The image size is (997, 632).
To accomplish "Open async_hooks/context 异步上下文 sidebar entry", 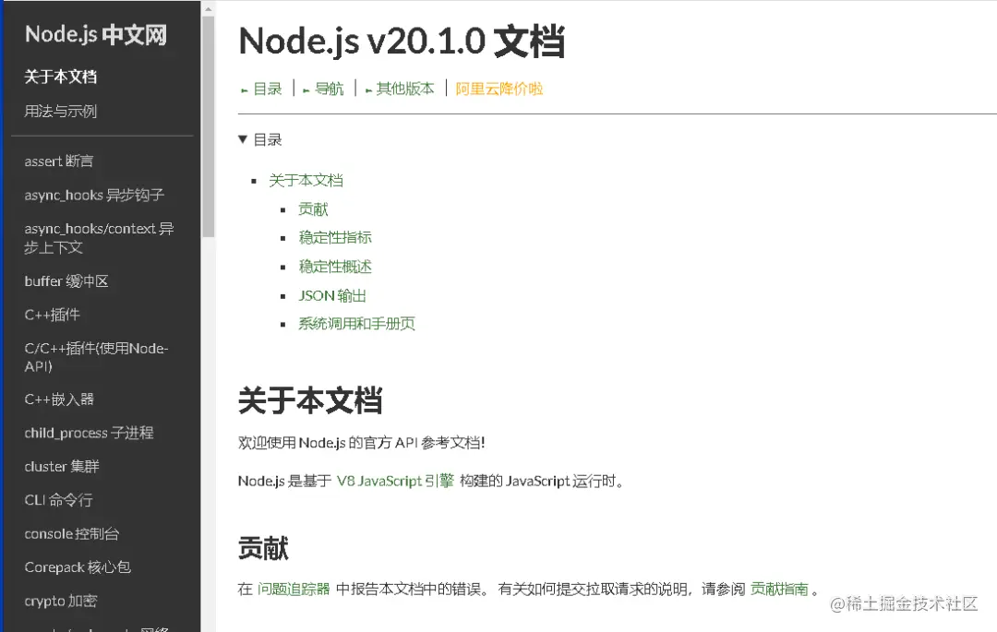I will 99,237.
